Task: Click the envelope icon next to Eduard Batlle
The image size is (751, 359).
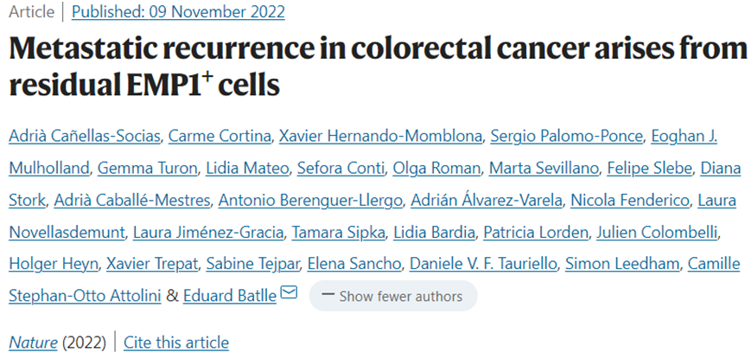Action: point(289,292)
